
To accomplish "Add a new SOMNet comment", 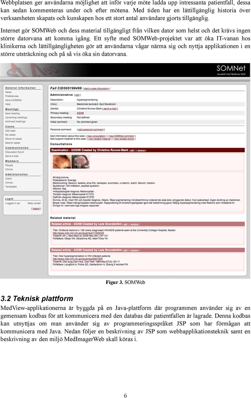I will 122,136.
